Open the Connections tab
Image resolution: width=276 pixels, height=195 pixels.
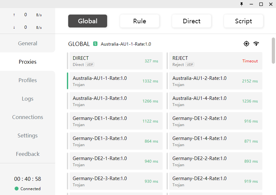pyautogui.click(x=28, y=117)
